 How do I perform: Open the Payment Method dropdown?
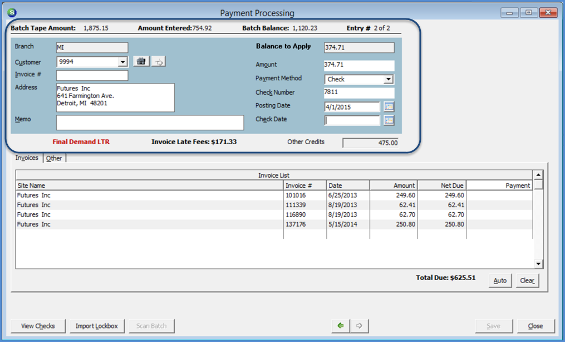[x=389, y=80]
